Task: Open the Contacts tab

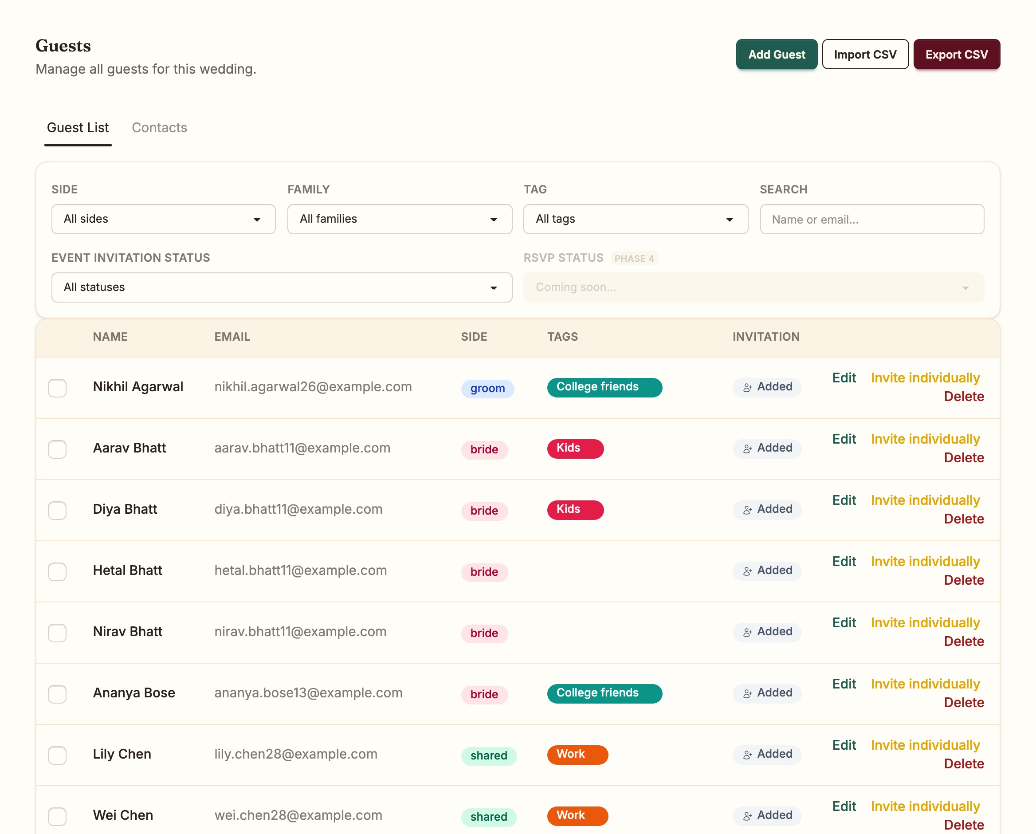Action: (x=160, y=127)
